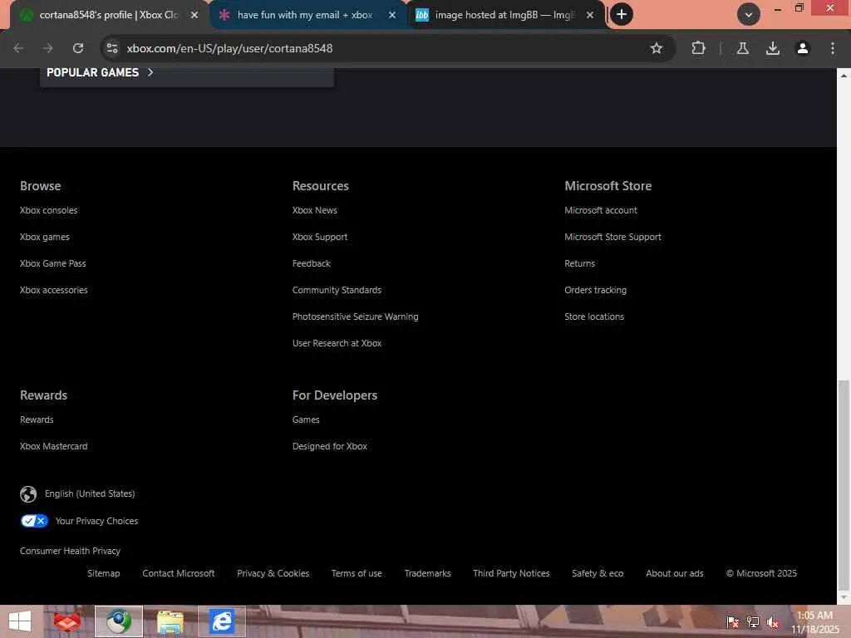Open Trademarks footer link
Screen dimensions: 851x638
click(428, 573)
